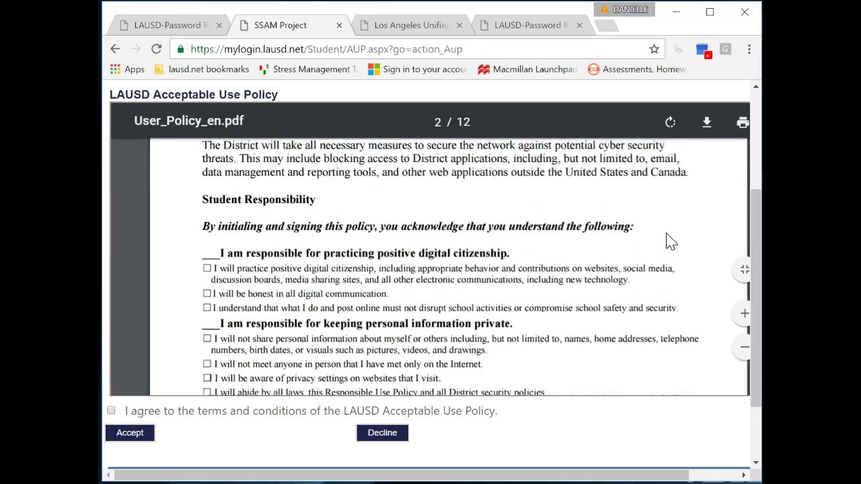This screenshot has height=484, width=861.
Task: Download the User_Policy_en.pdf file
Action: point(707,122)
